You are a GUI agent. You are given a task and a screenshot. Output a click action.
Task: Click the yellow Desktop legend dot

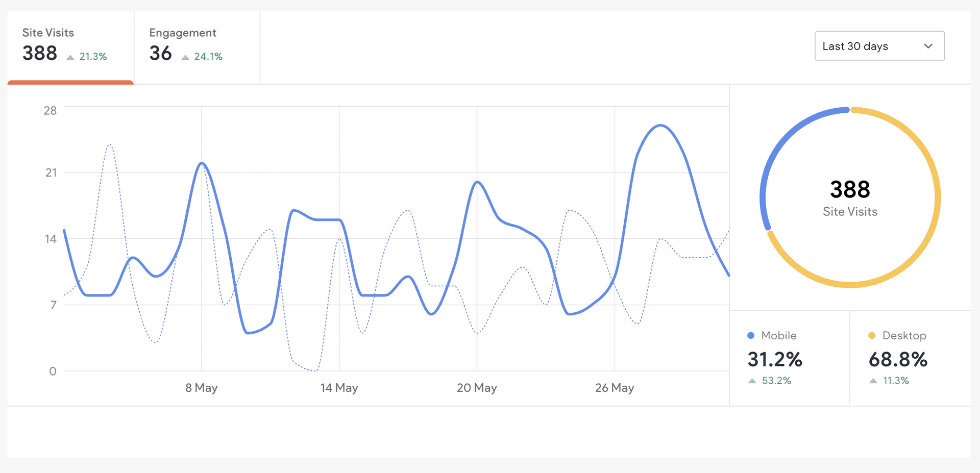coord(872,335)
